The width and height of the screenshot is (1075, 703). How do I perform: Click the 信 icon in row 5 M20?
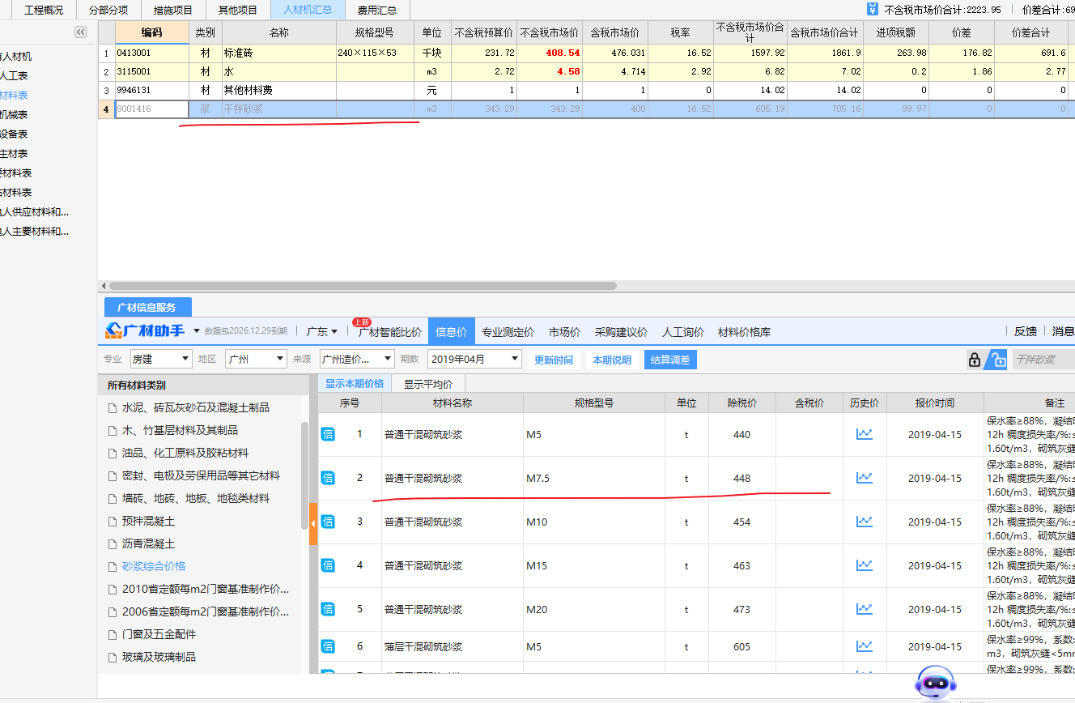328,609
